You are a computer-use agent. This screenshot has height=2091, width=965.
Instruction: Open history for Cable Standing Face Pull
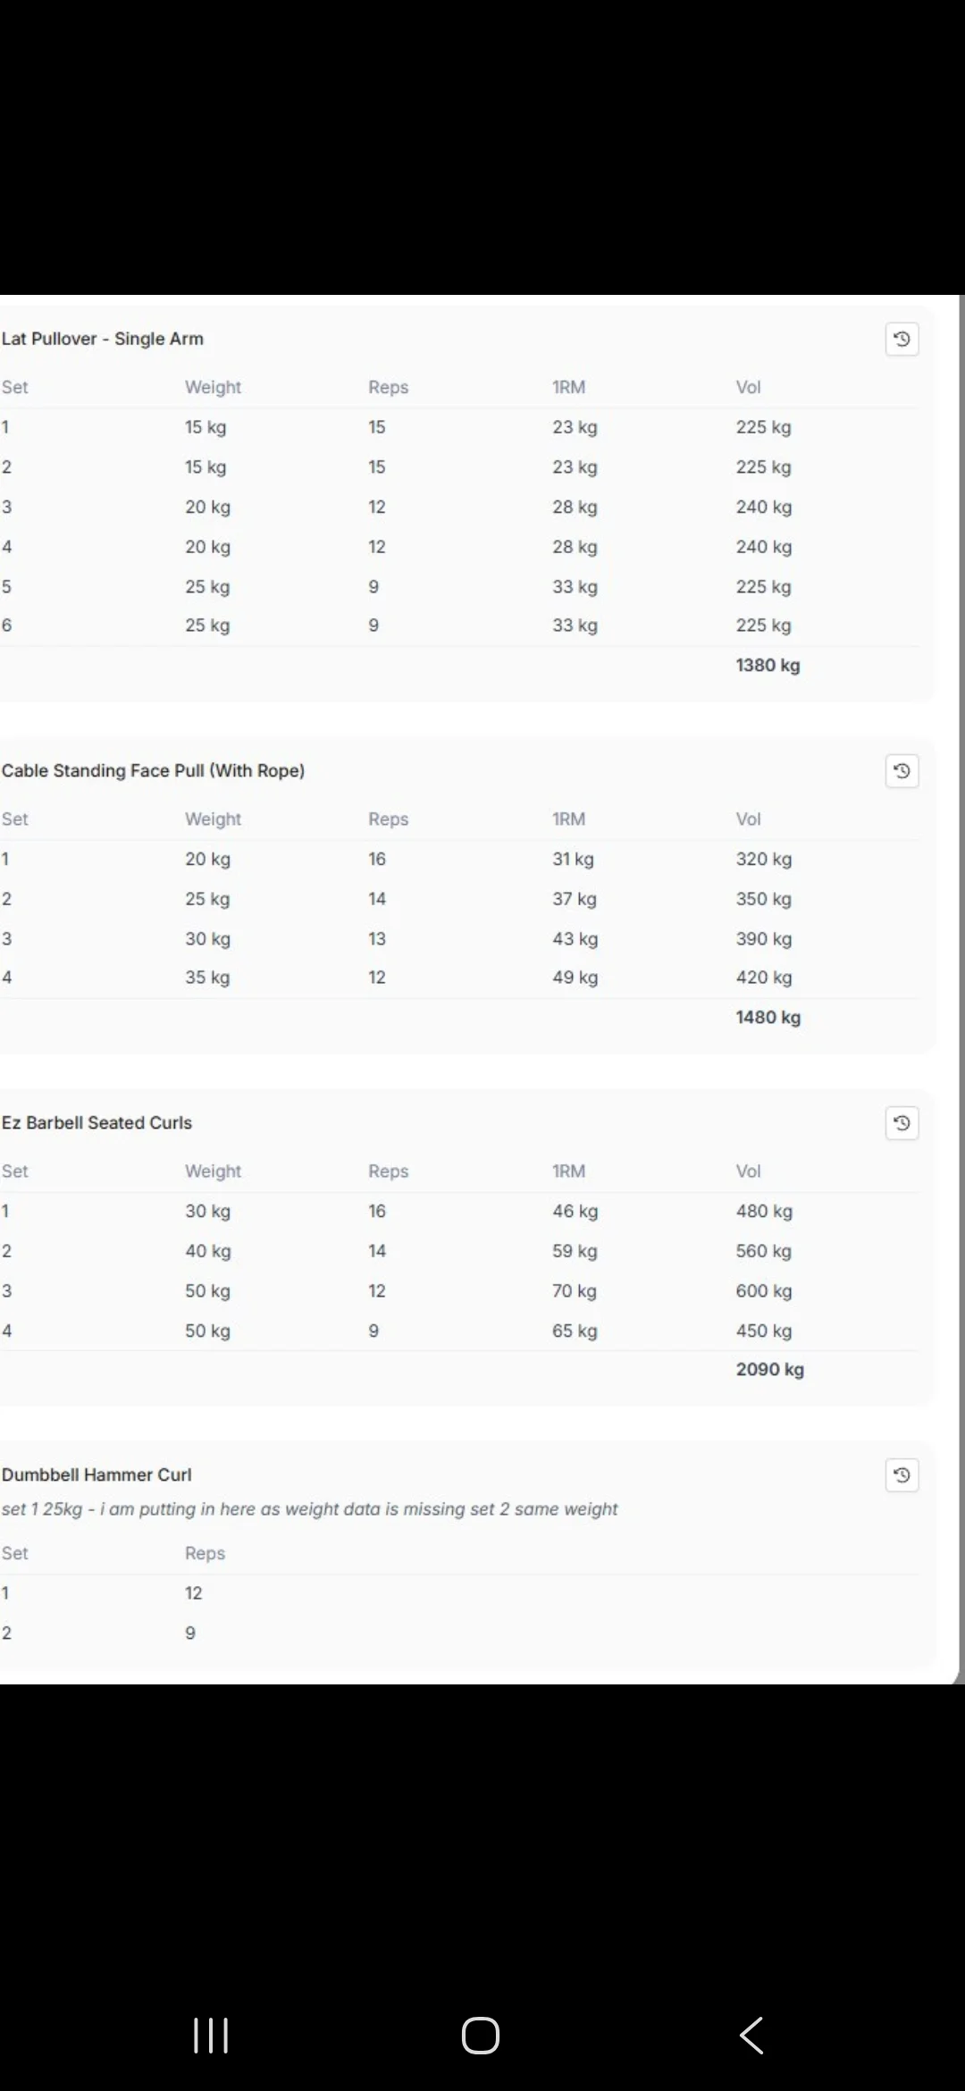click(902, 770)
